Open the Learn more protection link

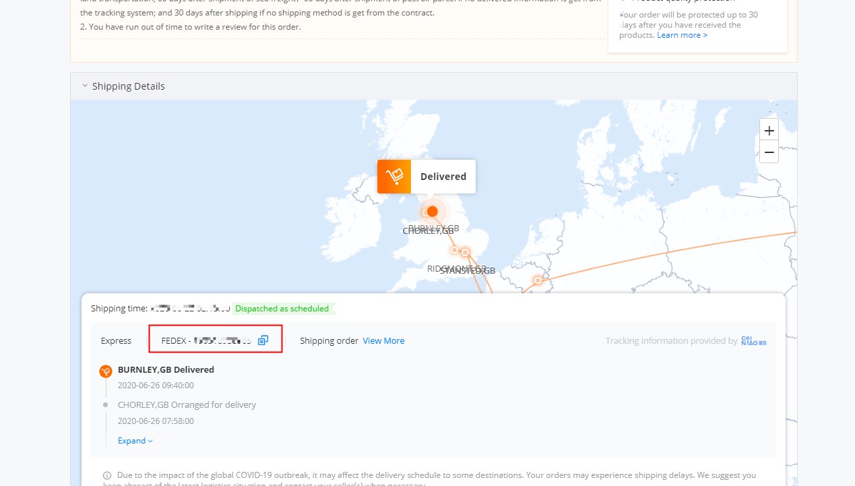tap(682, 35)
